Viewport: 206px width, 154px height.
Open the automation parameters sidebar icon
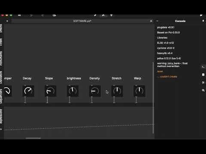coord(203,83)
